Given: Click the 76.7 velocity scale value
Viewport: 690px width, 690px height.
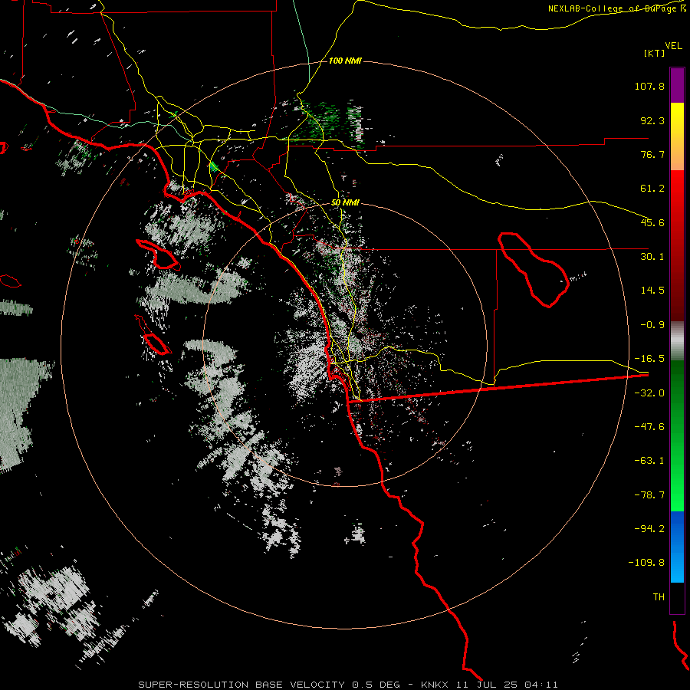Looking at the screenshot, I should [652, 154].
